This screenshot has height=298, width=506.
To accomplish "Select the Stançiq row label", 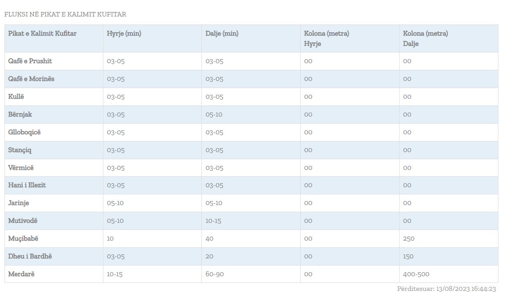I will pos(20,150).
